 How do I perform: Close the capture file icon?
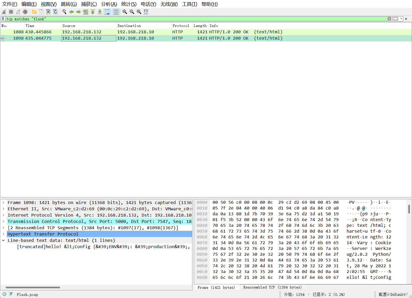click(48, 12)
